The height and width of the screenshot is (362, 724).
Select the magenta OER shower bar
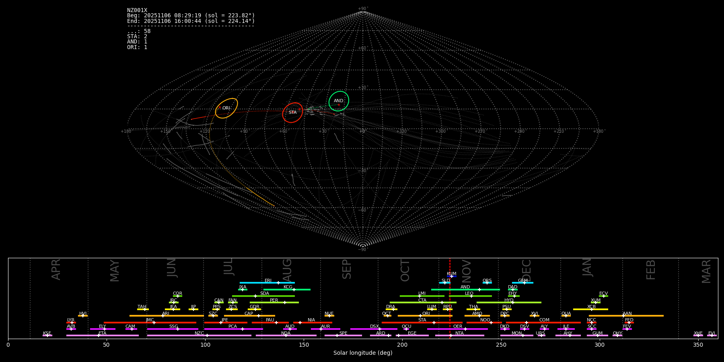pyautogui.click(x=457, y=329)
